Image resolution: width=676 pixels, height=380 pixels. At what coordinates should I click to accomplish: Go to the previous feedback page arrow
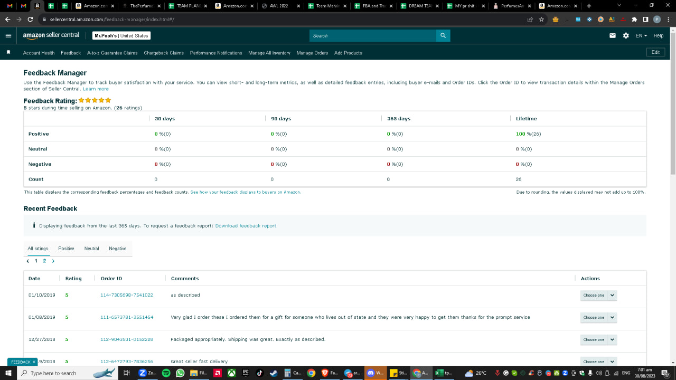pos(28,261)
